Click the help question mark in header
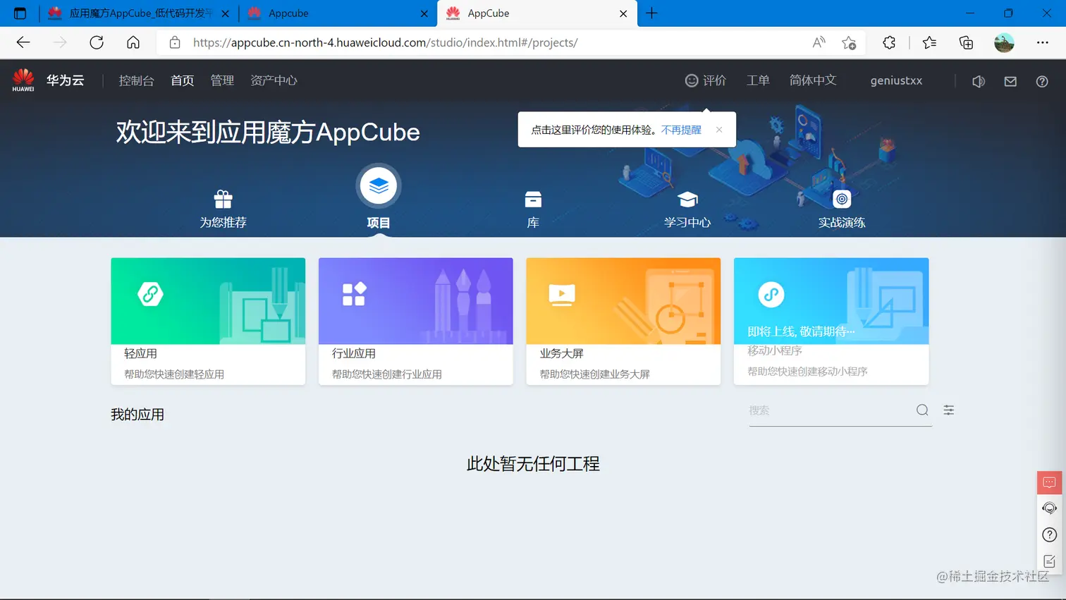The image size is (1066, 600). (1042, 81)
